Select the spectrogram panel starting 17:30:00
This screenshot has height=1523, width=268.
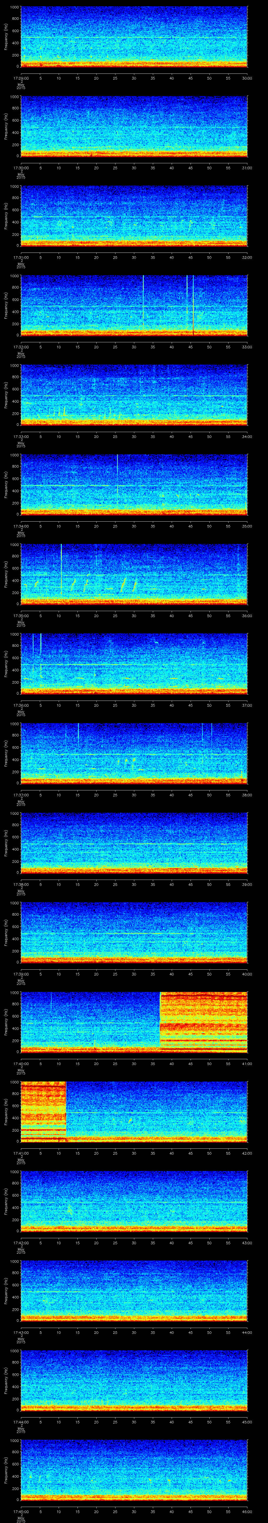[134, 126]
